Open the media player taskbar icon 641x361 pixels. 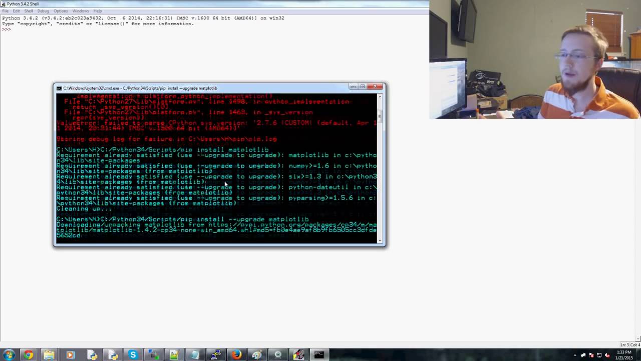point(70,355)
